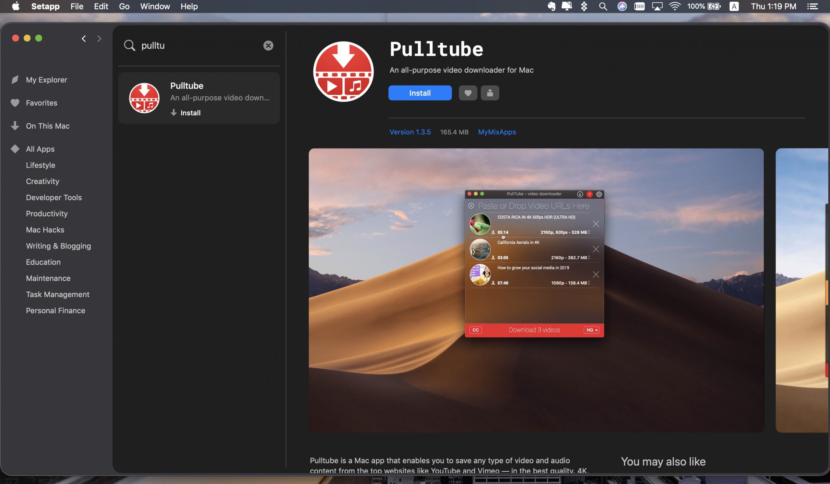830x484 pixels.
Task: Click the monitor with bell menu bar icon
Action: click(567, 6)
